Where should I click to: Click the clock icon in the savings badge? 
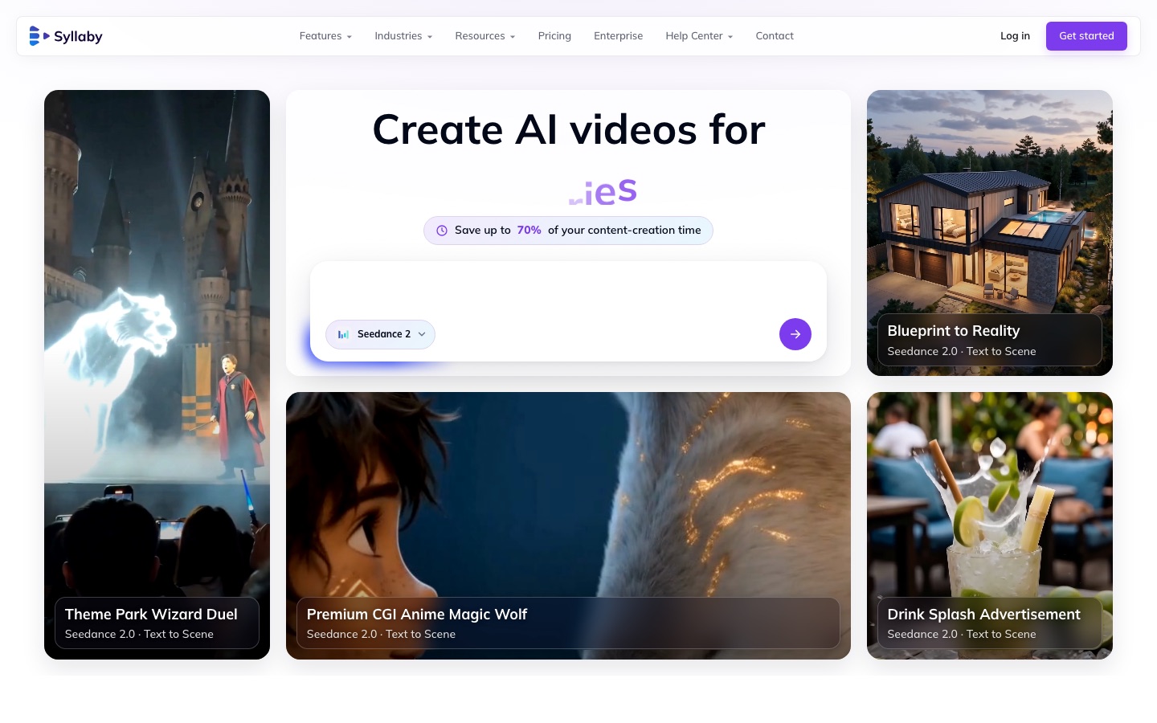[442, 231]
